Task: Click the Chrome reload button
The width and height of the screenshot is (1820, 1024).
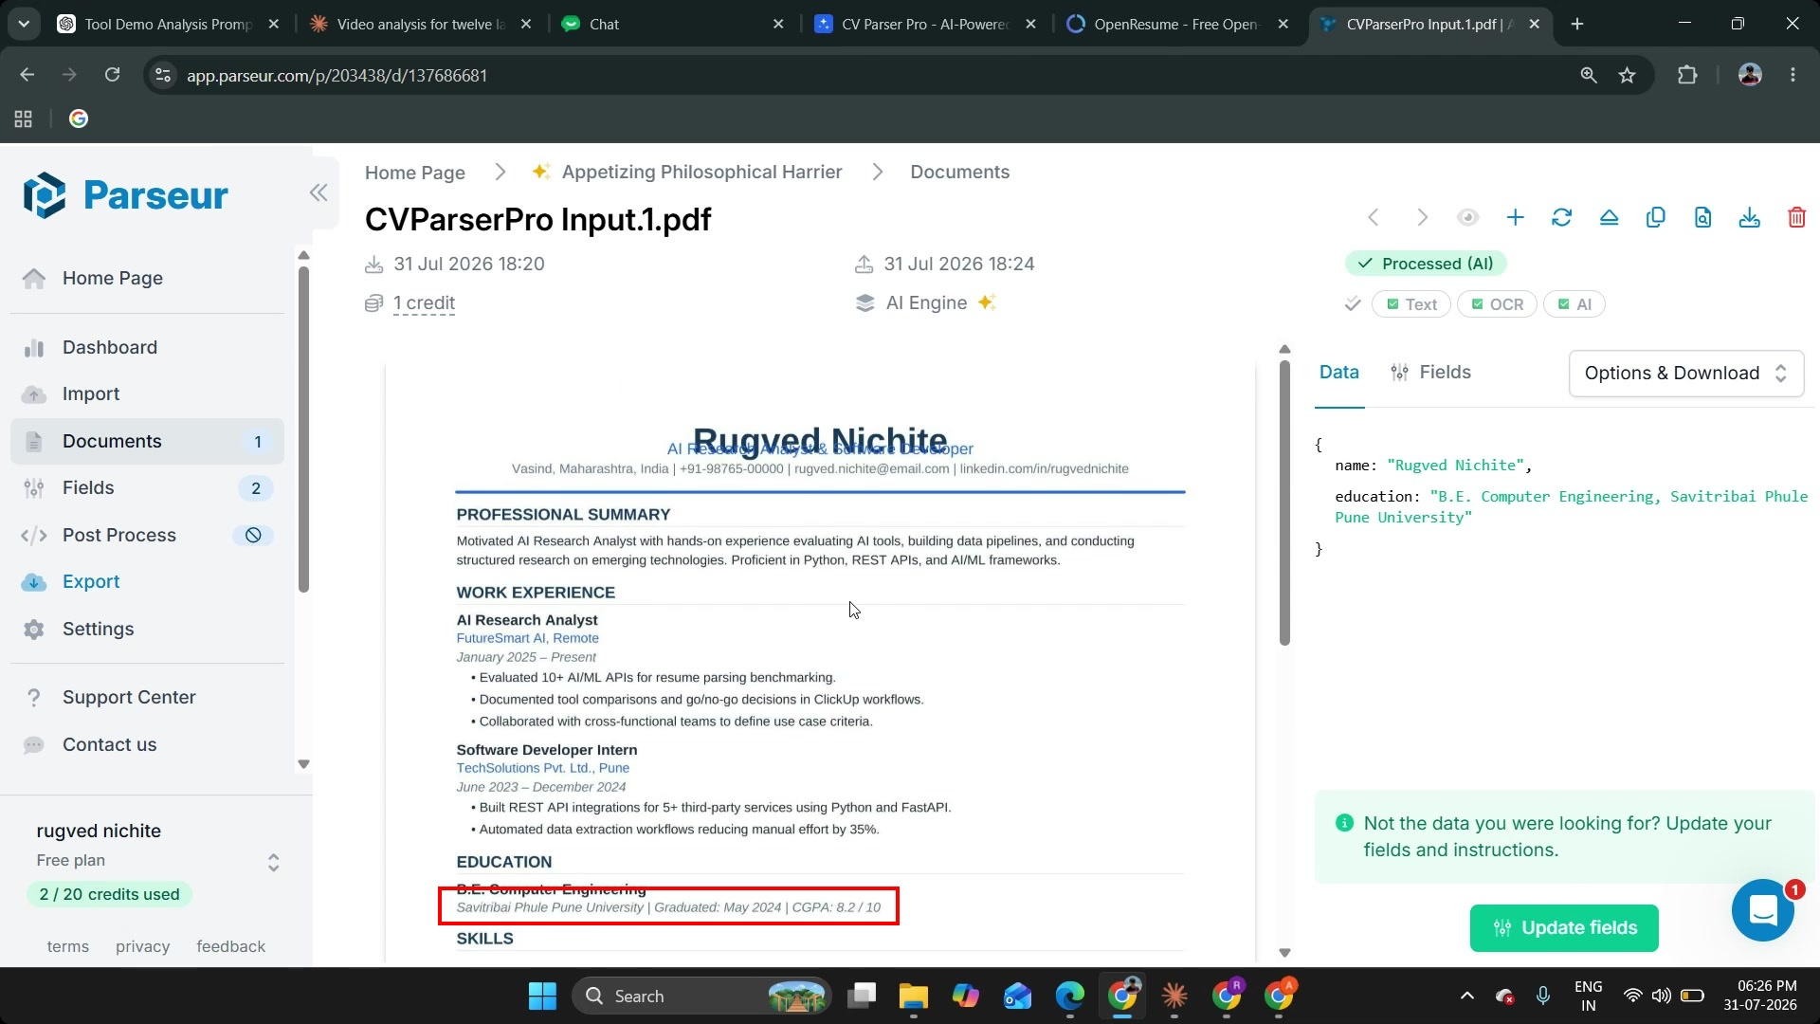Action: click(112, 75)
